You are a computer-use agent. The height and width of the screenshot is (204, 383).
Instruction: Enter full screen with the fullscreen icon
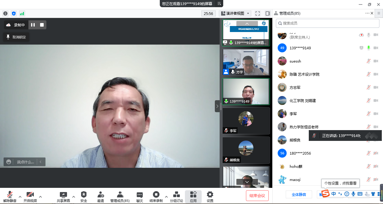[258, 13]
